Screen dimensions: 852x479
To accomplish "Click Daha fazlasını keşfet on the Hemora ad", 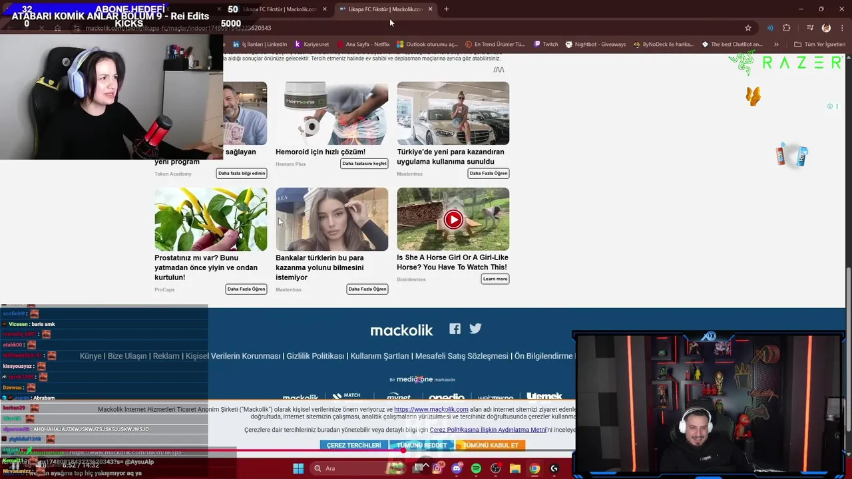I will coord(364,164).
